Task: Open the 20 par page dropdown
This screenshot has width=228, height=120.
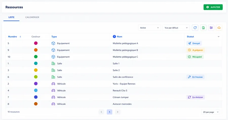Action: [211, 112]
